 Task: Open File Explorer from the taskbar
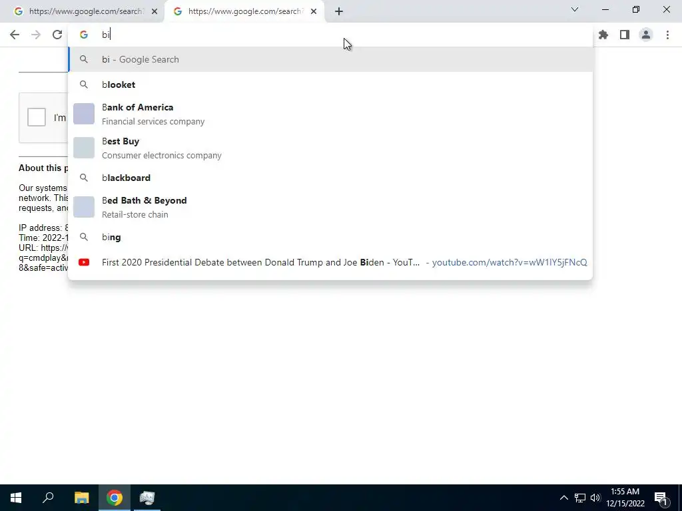click(x=81, y=498)
